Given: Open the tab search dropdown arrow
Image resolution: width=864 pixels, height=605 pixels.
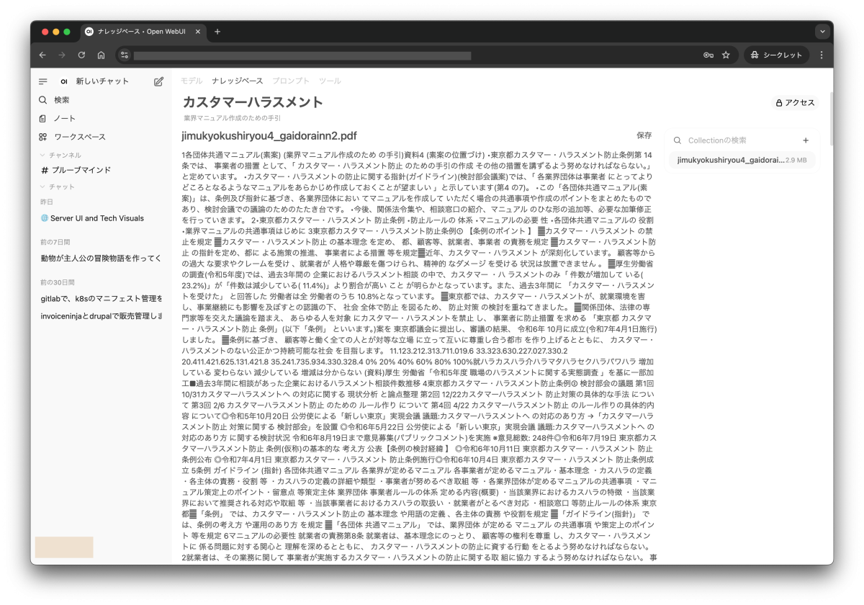Looking at the screenshot, I should (x=822, y=32).
